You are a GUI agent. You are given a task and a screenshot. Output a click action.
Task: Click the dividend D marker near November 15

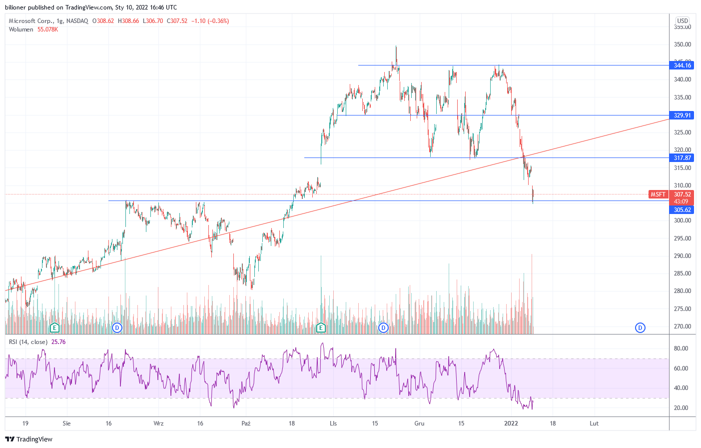383,328
